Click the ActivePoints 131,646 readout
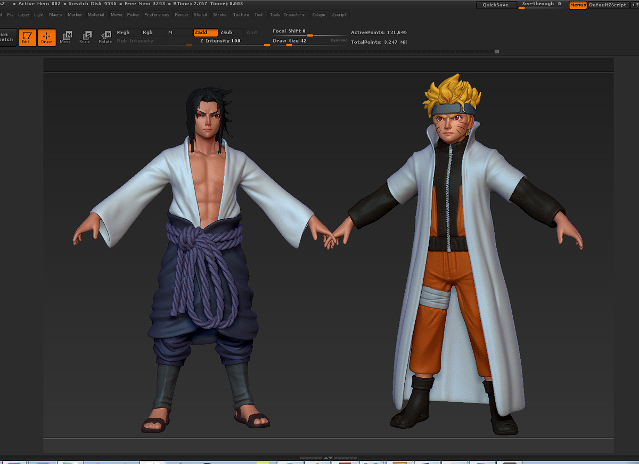Image resolution: width=639 pixels, height=464 pixels. pos(379,32)
